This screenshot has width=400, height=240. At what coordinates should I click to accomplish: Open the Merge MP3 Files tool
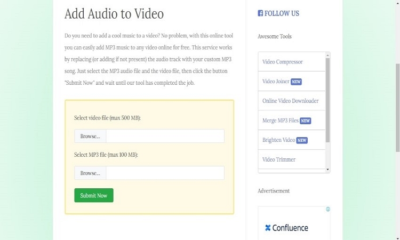pos(281,121)
